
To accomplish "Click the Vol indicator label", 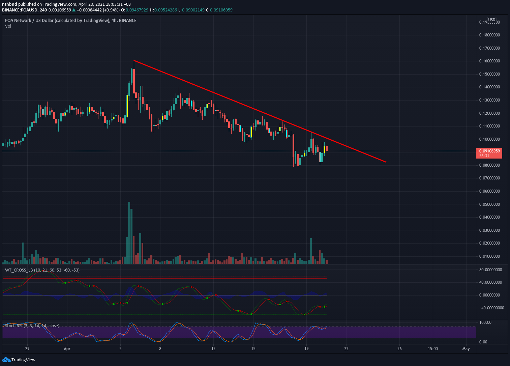I will (x=8, y=26).
